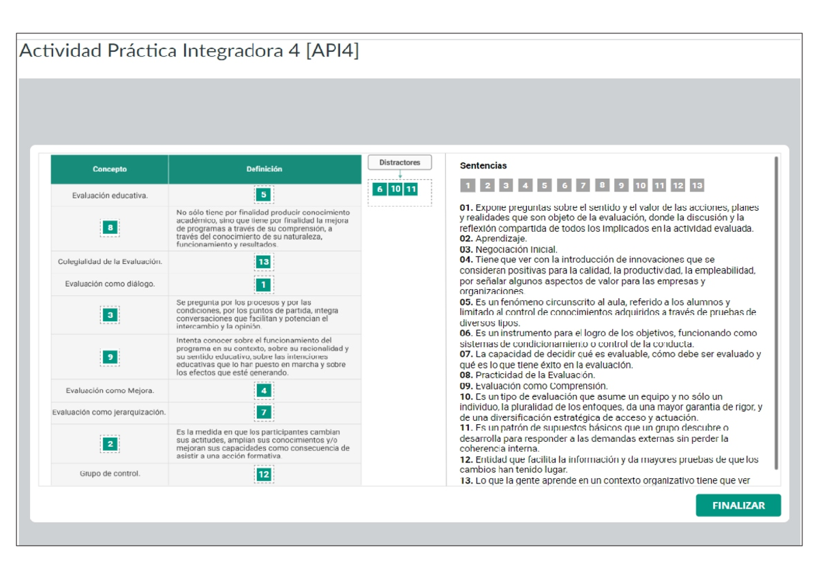The height and width of the screenshot is (579, 818).
Task: Click the Distractores header label
Action: click(400, 162)
